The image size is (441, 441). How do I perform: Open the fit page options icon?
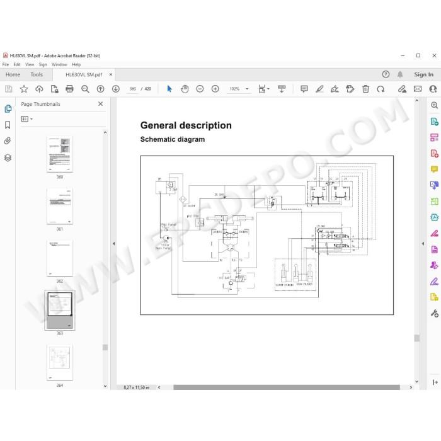(x=263, y=89)
